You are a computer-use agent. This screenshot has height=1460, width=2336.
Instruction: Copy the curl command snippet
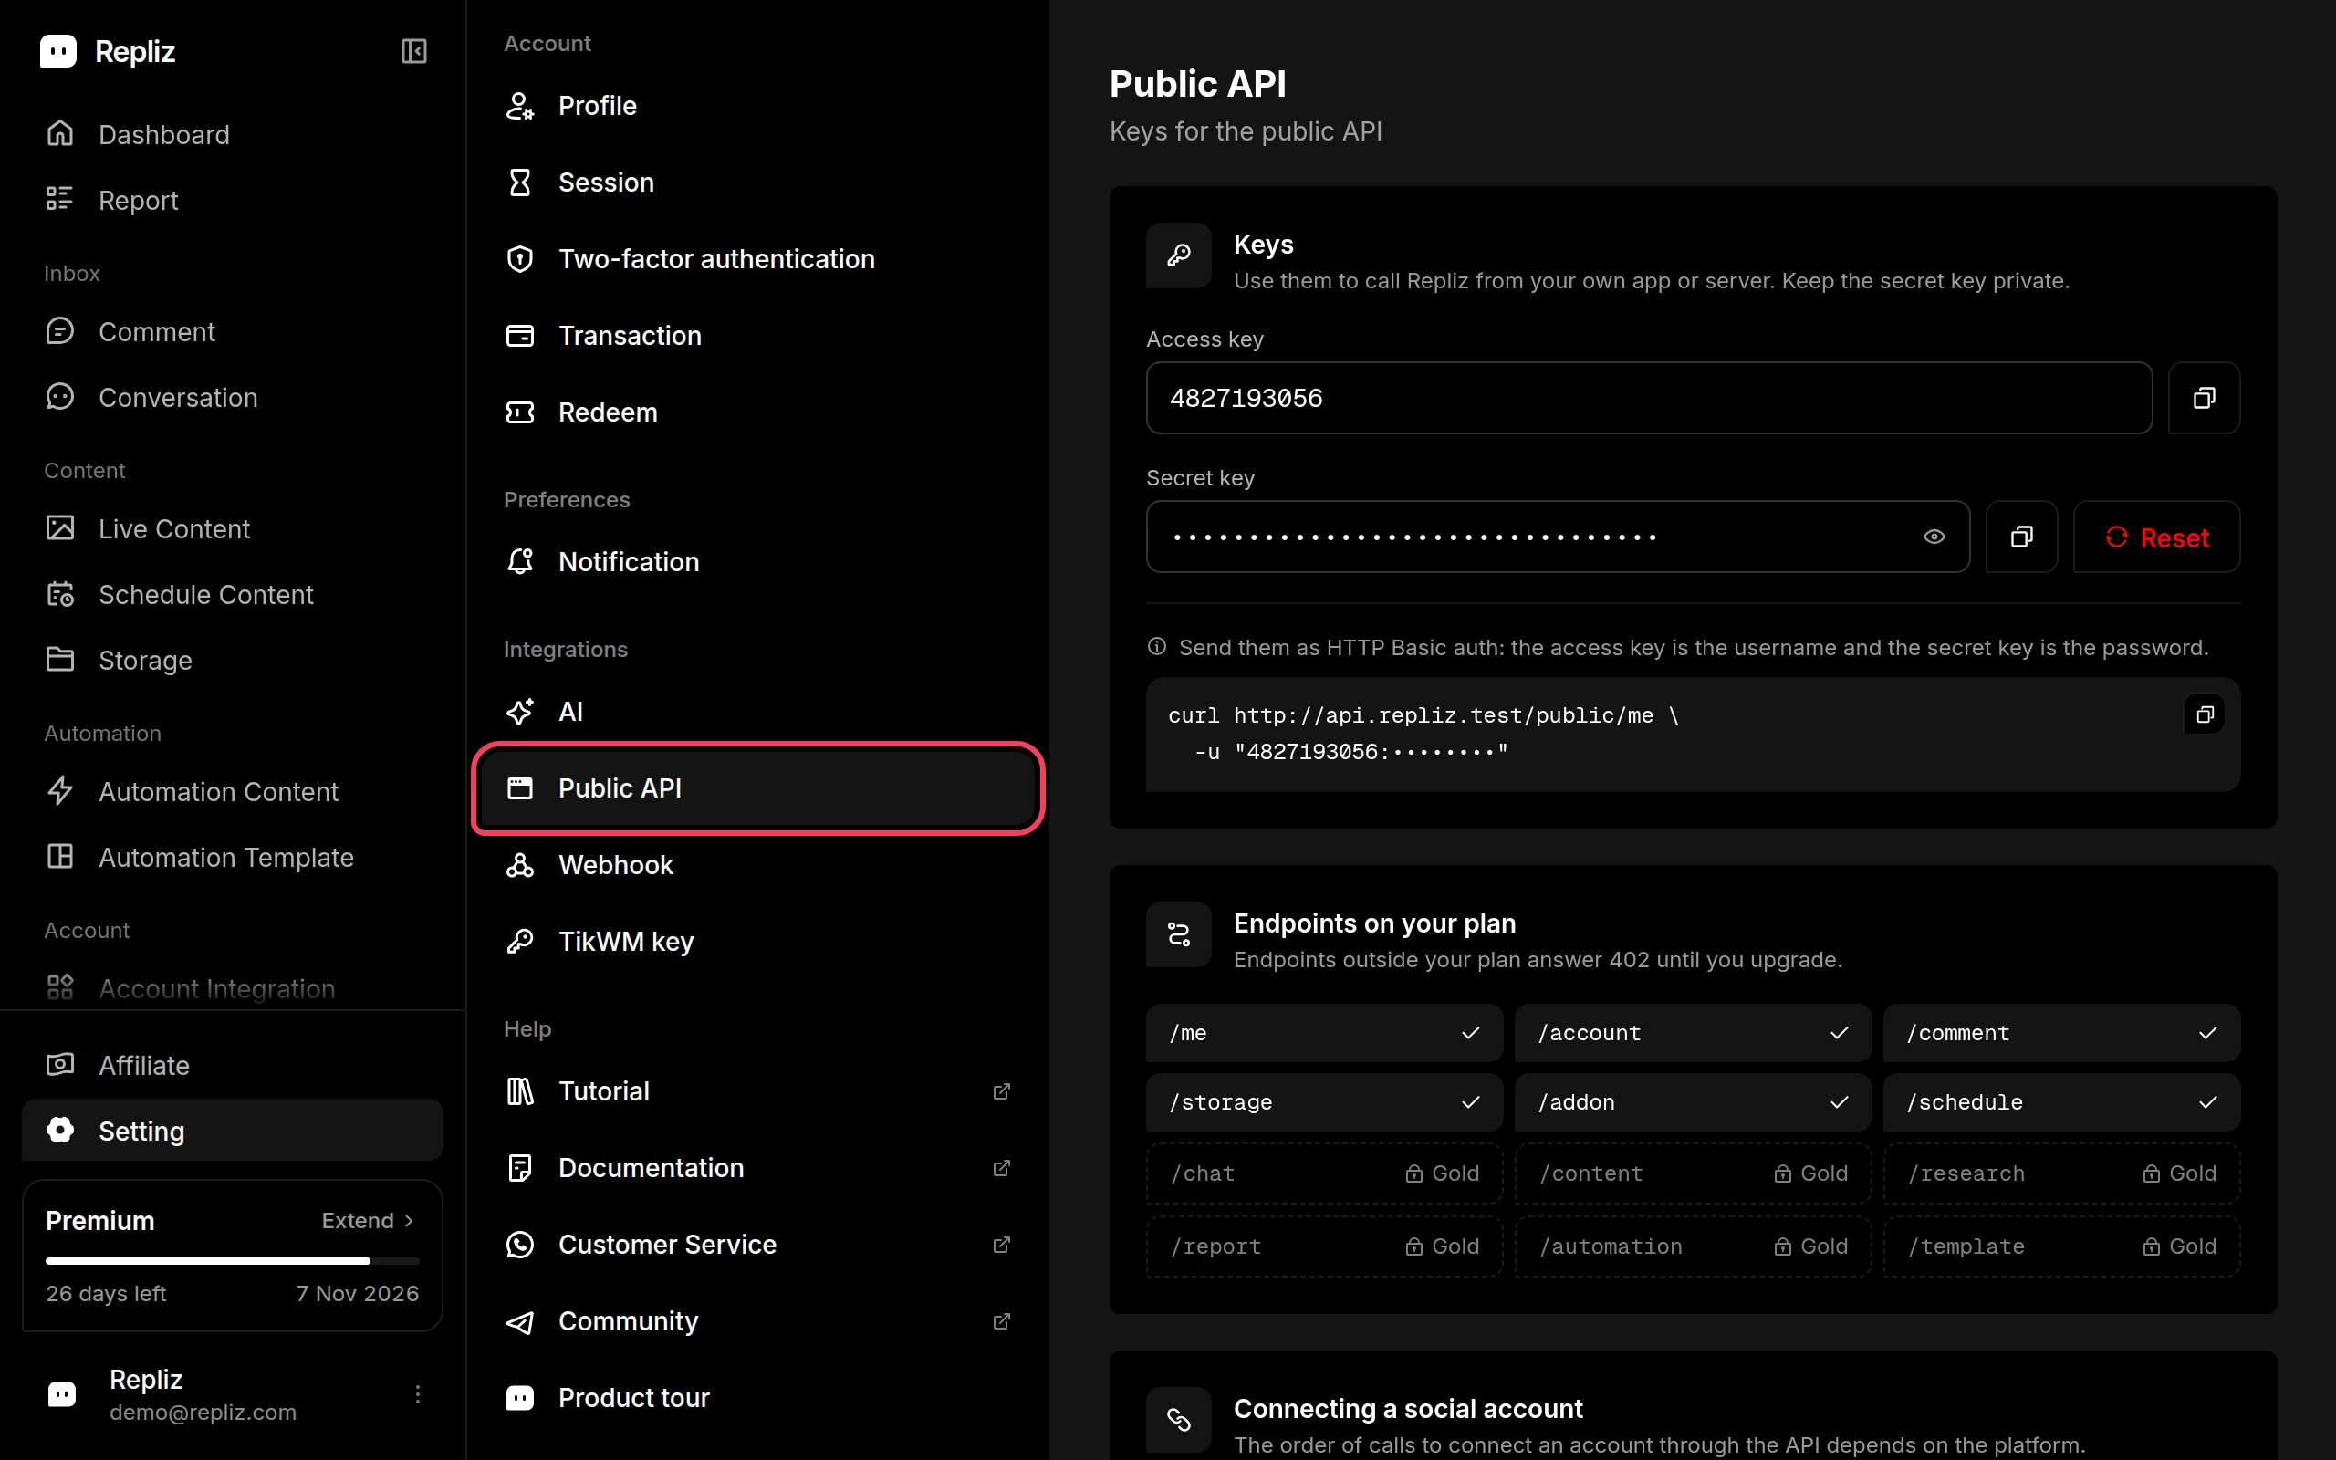tap(2204, 714)
